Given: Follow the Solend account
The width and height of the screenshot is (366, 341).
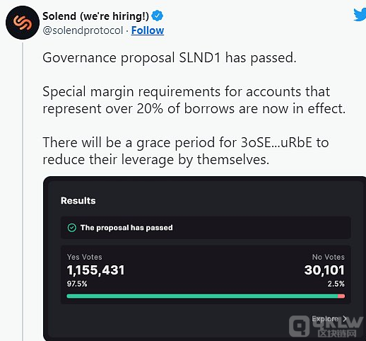Looking at the screenshot, I should click(148, 30).
